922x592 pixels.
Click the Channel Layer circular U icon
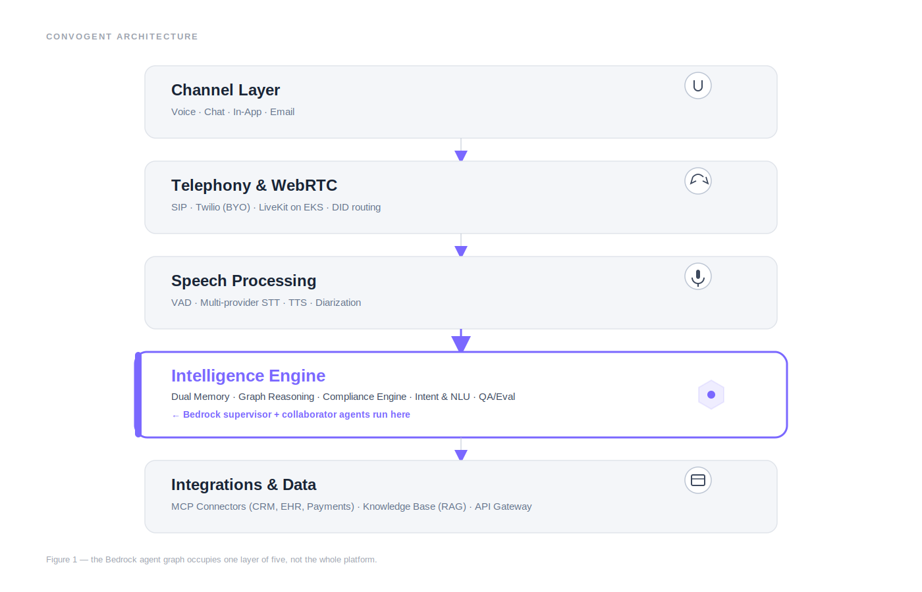698,86
